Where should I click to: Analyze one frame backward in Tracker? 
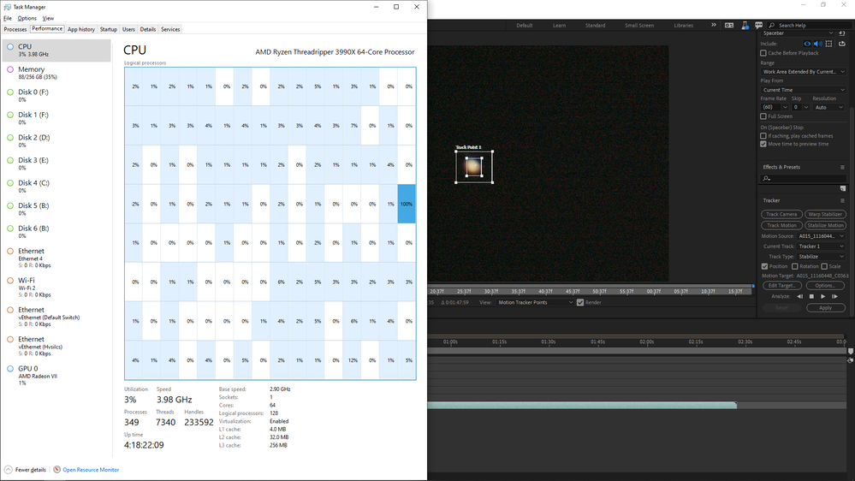click(x=800, y=297)
